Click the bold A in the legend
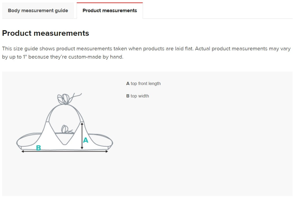 [128, 83]
